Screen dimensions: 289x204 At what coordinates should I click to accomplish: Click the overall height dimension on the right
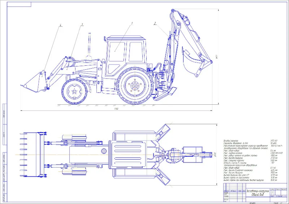[217, 56]
